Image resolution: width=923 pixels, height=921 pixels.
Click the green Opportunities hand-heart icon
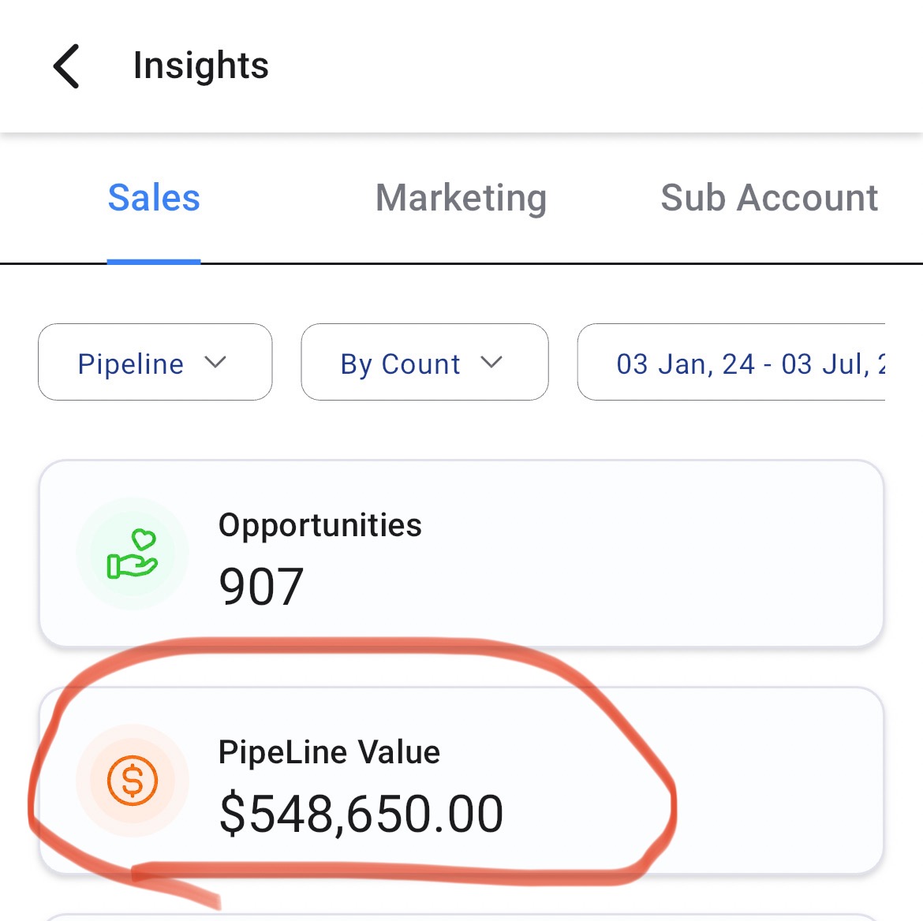(x=132, y=554)
